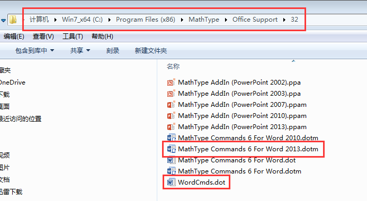Open the address bar history dropdown arrow
Viewport: 367px width, 201px height.
tap(3, 21)
